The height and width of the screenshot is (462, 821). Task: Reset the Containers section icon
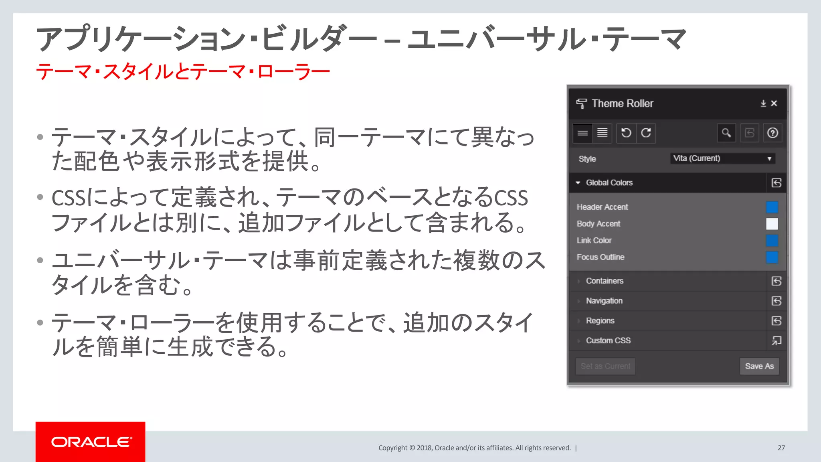777,281
